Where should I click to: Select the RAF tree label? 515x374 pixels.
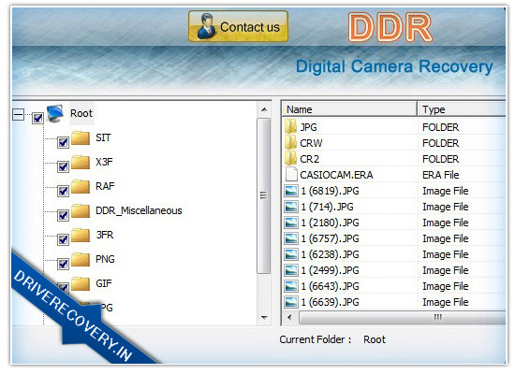(x=105, y=186)
